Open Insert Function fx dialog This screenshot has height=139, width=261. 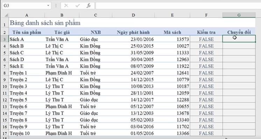coord(89,6)
